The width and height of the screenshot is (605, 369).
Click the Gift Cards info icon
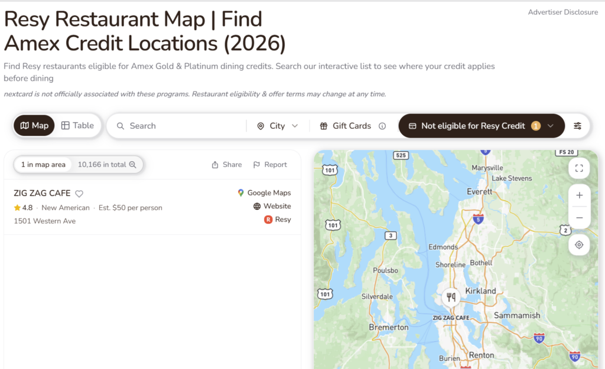pyautogui.click(x=382, y=126)
